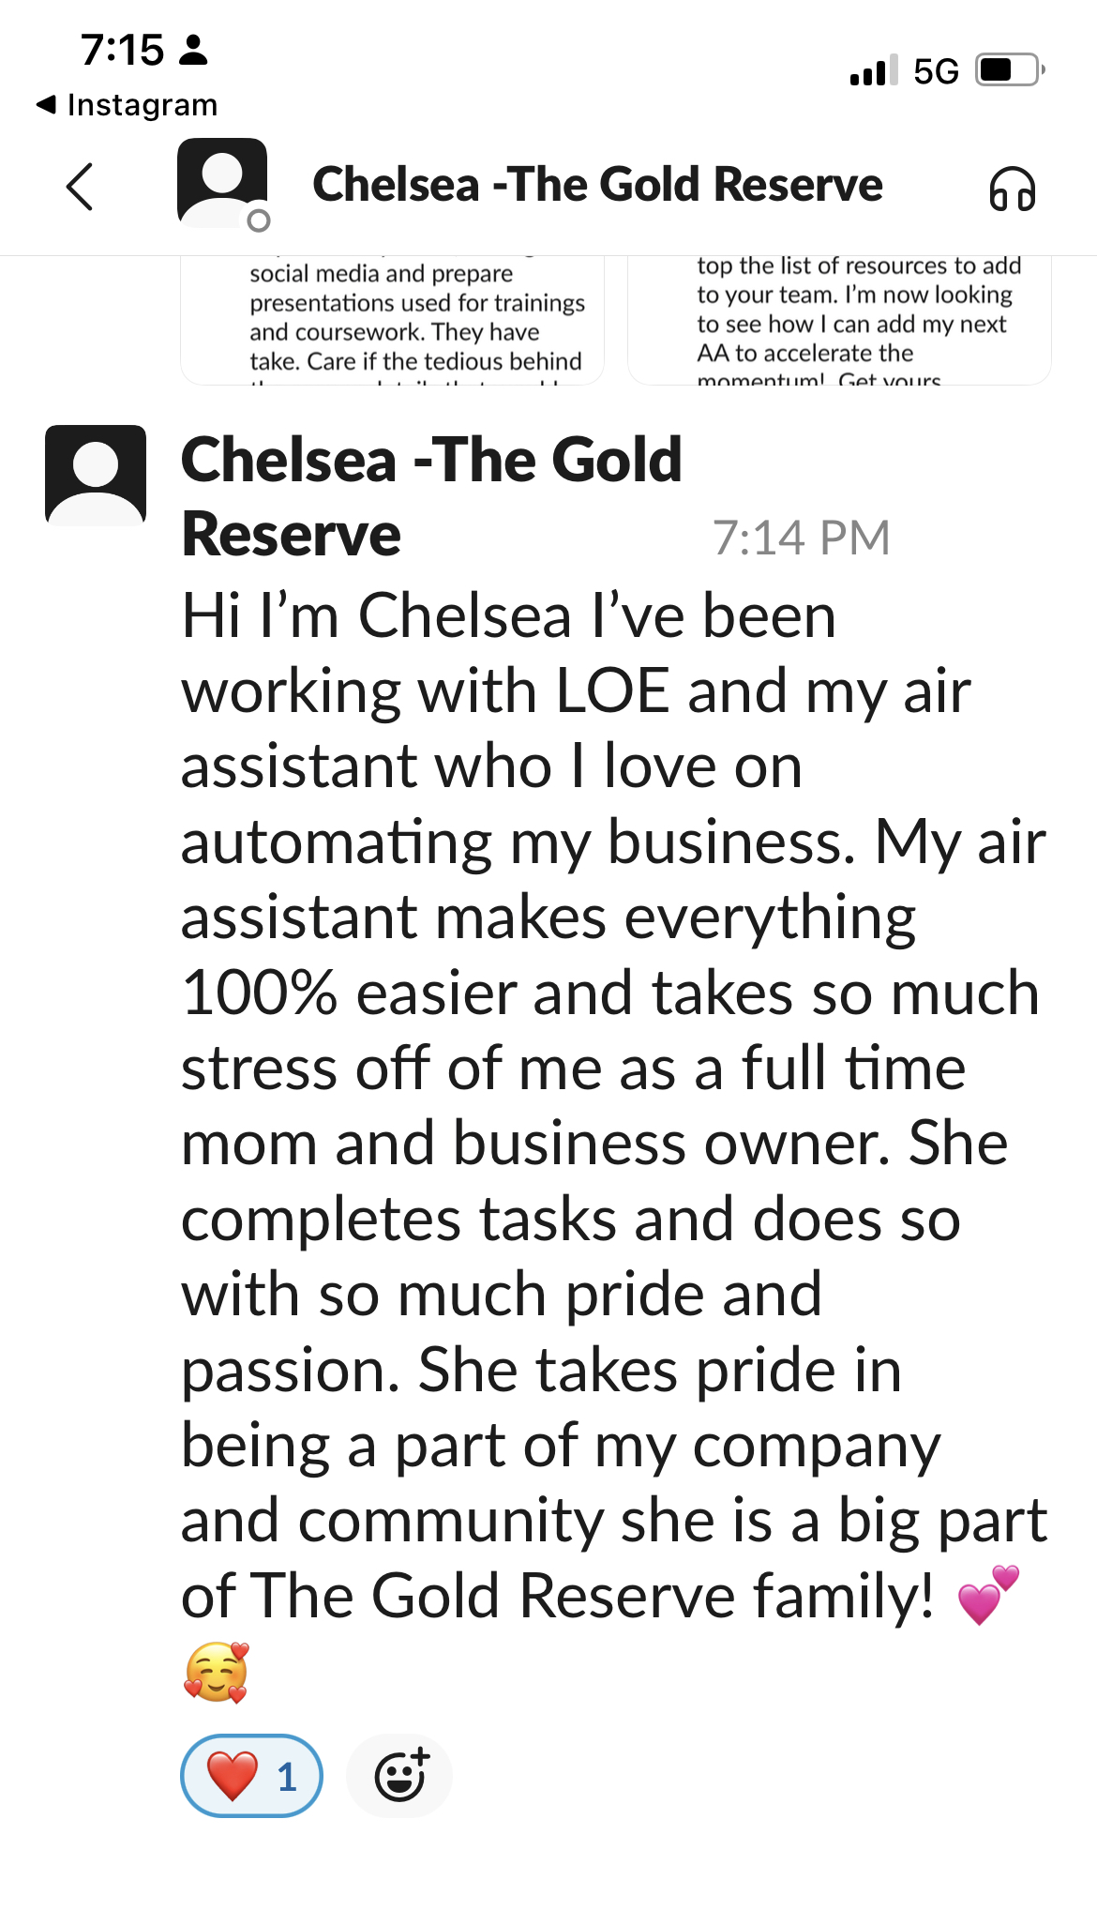Tap the two pink hearts emoji

click(988, 1595)
